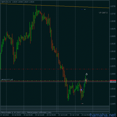Click the 19 Jul 16:00 time label
This screenshot has width=117, height=117.
point(40,115)
